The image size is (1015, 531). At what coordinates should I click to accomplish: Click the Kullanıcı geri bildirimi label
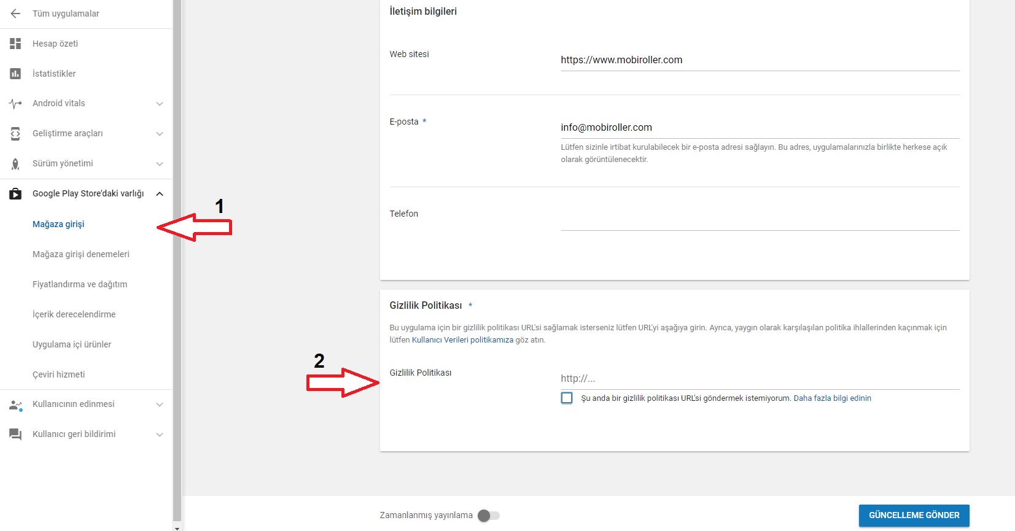pos(74,434)
